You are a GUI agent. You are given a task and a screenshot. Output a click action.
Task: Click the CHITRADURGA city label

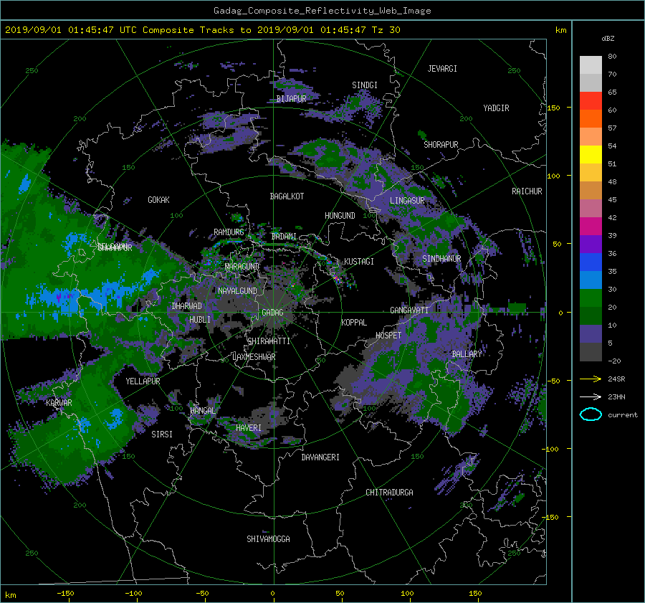click(389, 493)
